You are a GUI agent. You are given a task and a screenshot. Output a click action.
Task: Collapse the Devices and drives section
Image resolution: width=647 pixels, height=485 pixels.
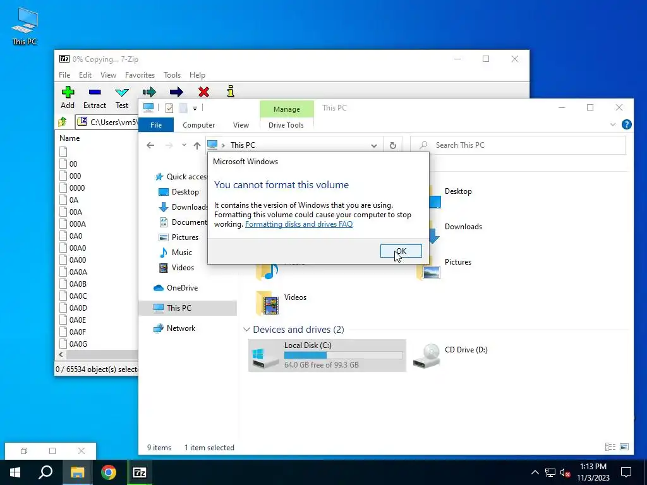246,330
